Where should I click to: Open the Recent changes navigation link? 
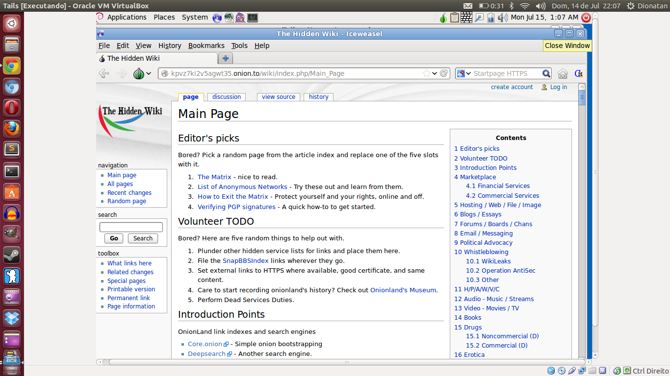click(129, 193)
